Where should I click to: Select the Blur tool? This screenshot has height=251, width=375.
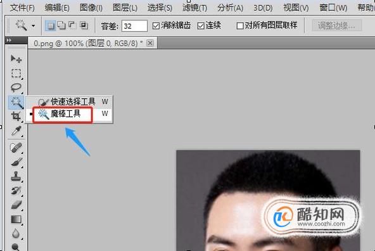(x=16, y=233)
